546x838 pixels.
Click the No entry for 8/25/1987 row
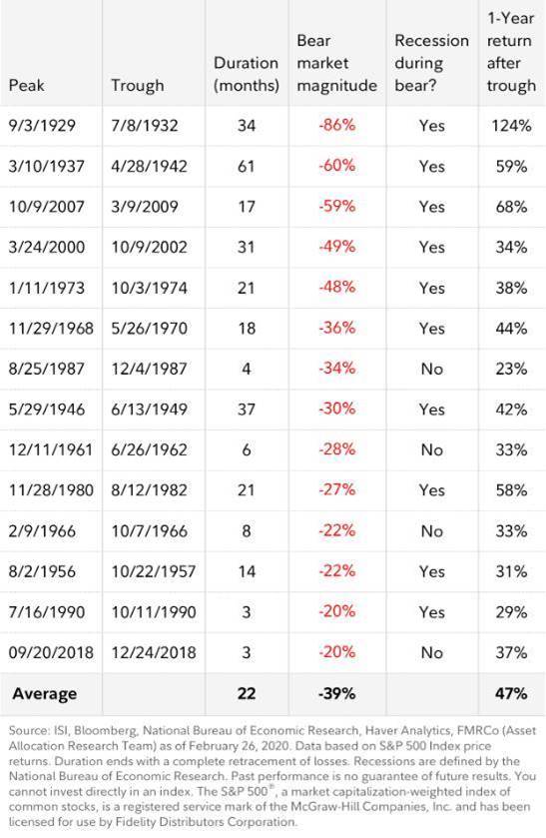[431, 369]
